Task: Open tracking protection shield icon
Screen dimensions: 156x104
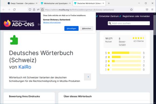Action: 30,10
